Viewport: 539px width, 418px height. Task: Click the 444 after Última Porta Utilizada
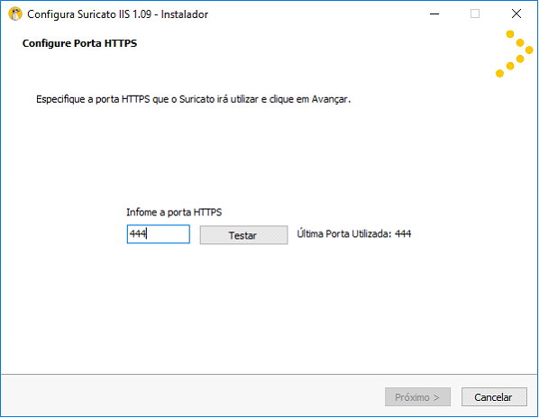(x=403, y=234)
